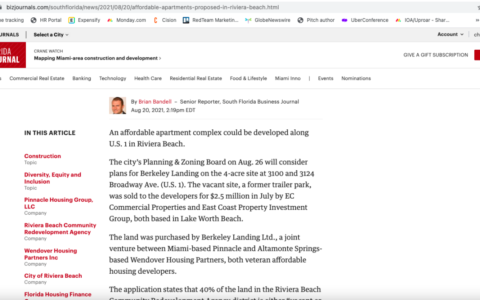
Task: Open the IOA/Uproar bookmark icon
Action: coord(398,20)
